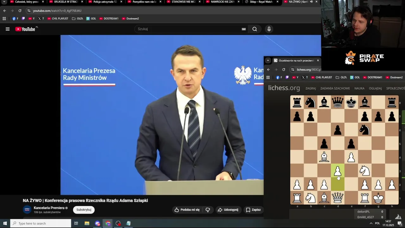405x228 pixels.
Task: Share the video via Udostępnij
Action: tap(228, 210)
